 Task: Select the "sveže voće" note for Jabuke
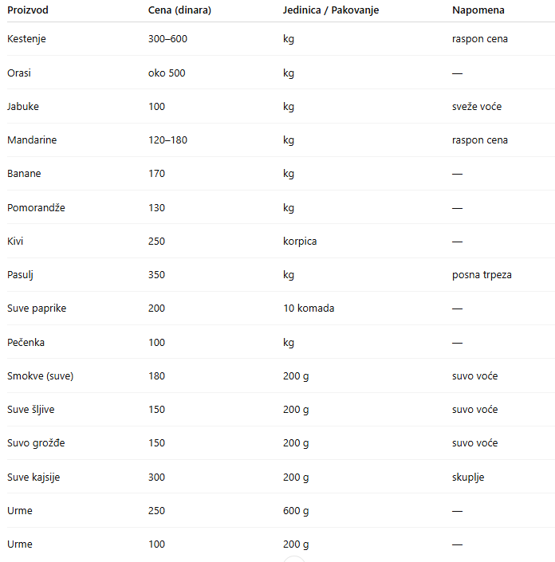[476, 107]
